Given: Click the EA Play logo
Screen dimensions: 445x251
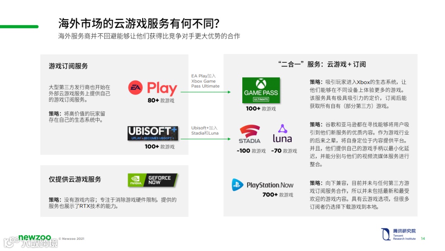Looking at the screenshot, I should pos(153,88).
